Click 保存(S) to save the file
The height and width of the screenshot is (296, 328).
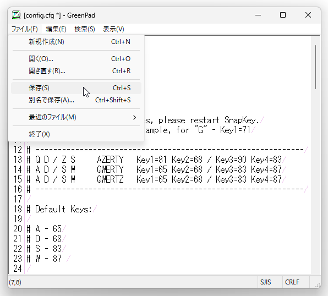(76, 88)
